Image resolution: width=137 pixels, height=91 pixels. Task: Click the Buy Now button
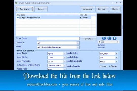point(102,9)
